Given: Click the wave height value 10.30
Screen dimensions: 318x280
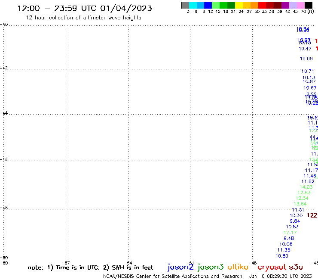Looking at the screenshot, I should (296, 215).
